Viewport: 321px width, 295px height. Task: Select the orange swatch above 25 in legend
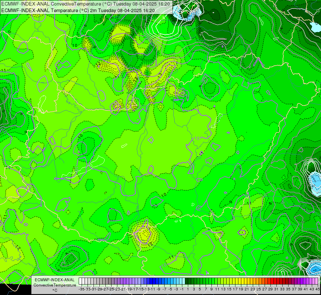pyautogui.click(x=257, y=281)
